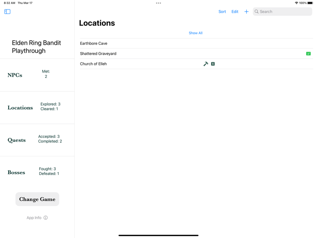Select Church of Elleh row
Viewport: 317px width, 238px height.
coord(196,64)
